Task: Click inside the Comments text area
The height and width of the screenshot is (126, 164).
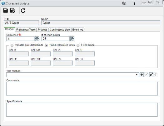Action: click(x=82, y=89)
